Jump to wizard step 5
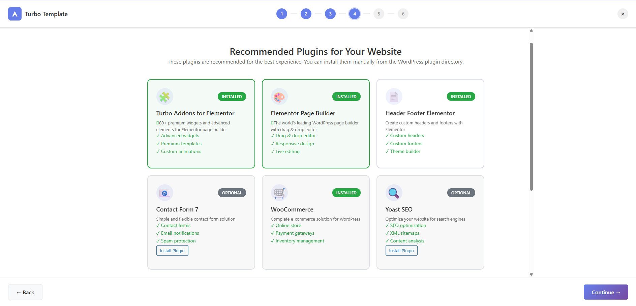 (x=379, y=14)
